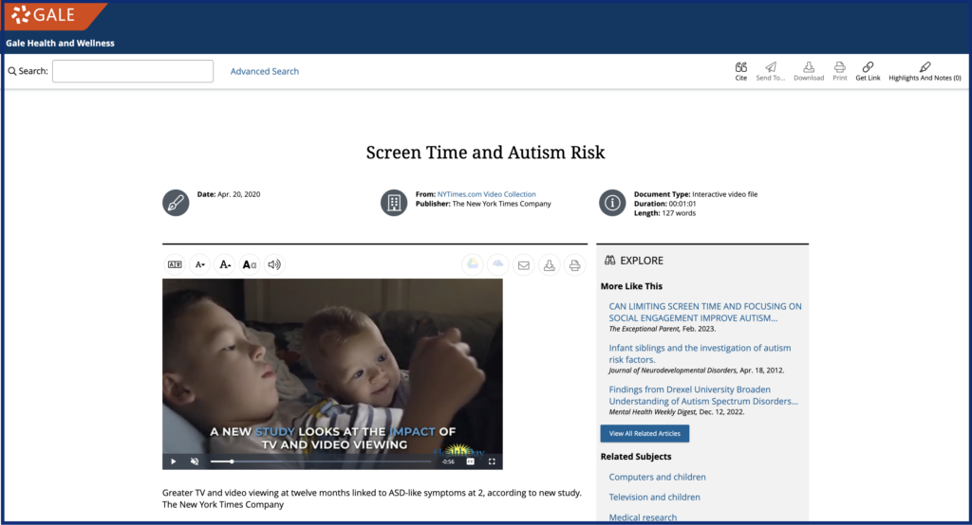Toggle video closed captions
The height and width of the screenshot is (525, 972).
tap(470, 462)
